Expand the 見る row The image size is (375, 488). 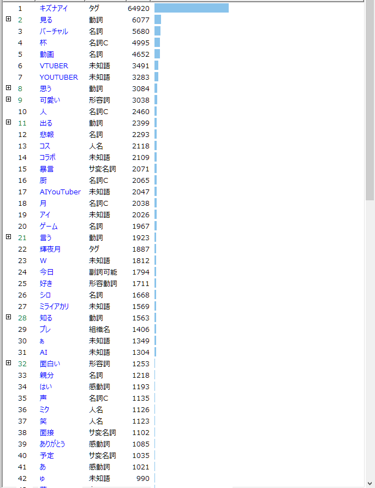tap(9, 19)
